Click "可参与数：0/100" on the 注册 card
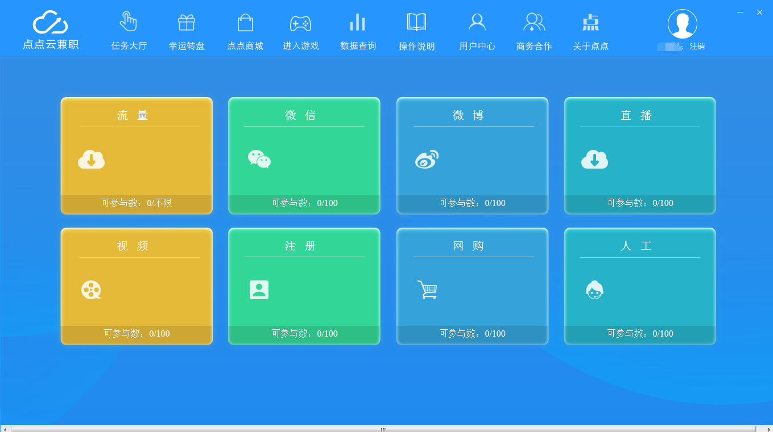The image size is (773, 432). coord(304,334)
